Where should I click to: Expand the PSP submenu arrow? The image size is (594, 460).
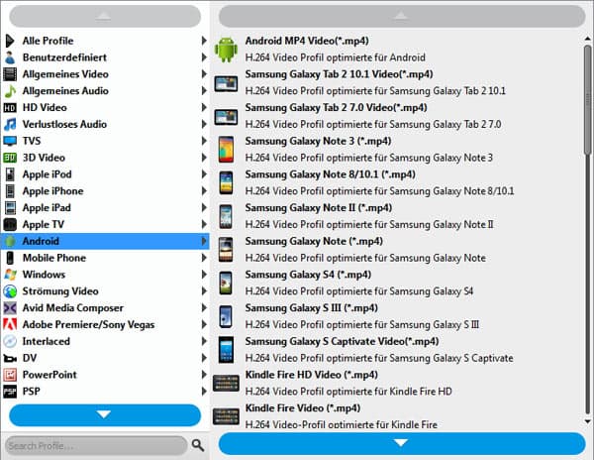(x=204, y=392)
